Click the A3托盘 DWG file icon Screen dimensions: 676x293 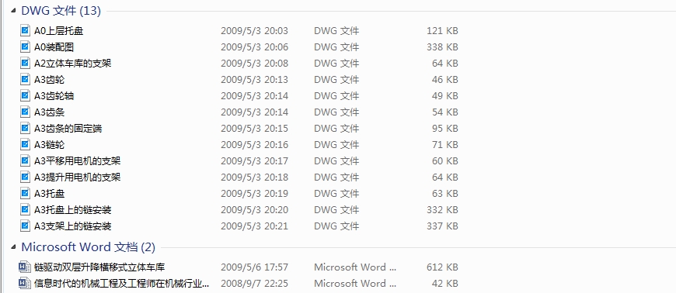[x=25, y=194]
